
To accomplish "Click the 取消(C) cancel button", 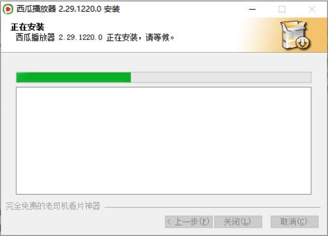I will [x=295, y=221].
